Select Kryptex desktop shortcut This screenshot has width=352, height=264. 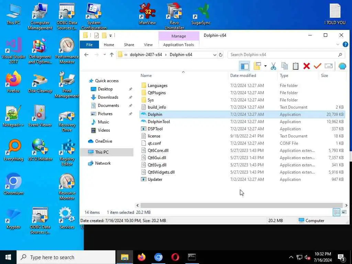click(x=13, y=218)
